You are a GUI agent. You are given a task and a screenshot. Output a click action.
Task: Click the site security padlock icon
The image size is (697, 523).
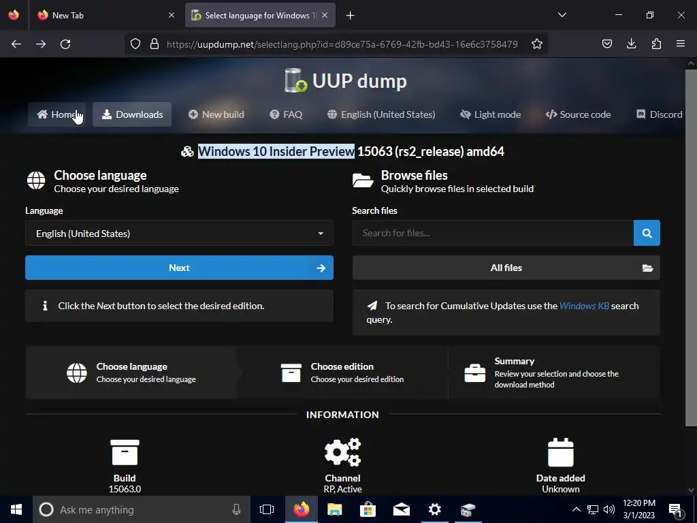155,44
